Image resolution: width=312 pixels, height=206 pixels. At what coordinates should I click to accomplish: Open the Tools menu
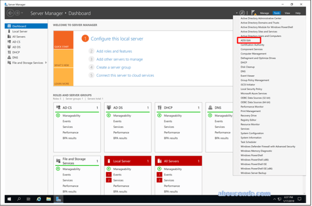pos(277,13)
